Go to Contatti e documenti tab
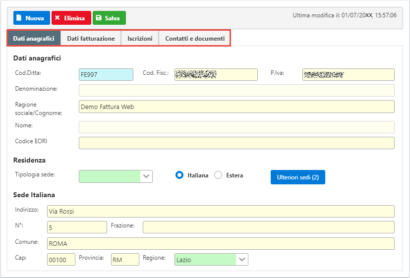 pos(194,38)
